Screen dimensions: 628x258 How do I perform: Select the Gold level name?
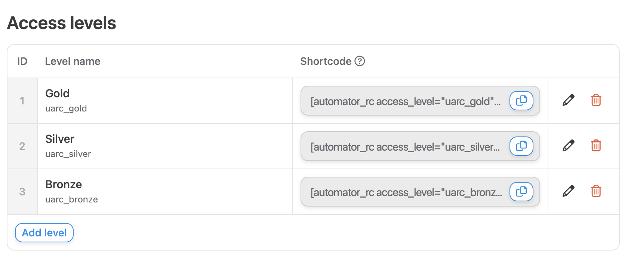[x=58, y=93]
